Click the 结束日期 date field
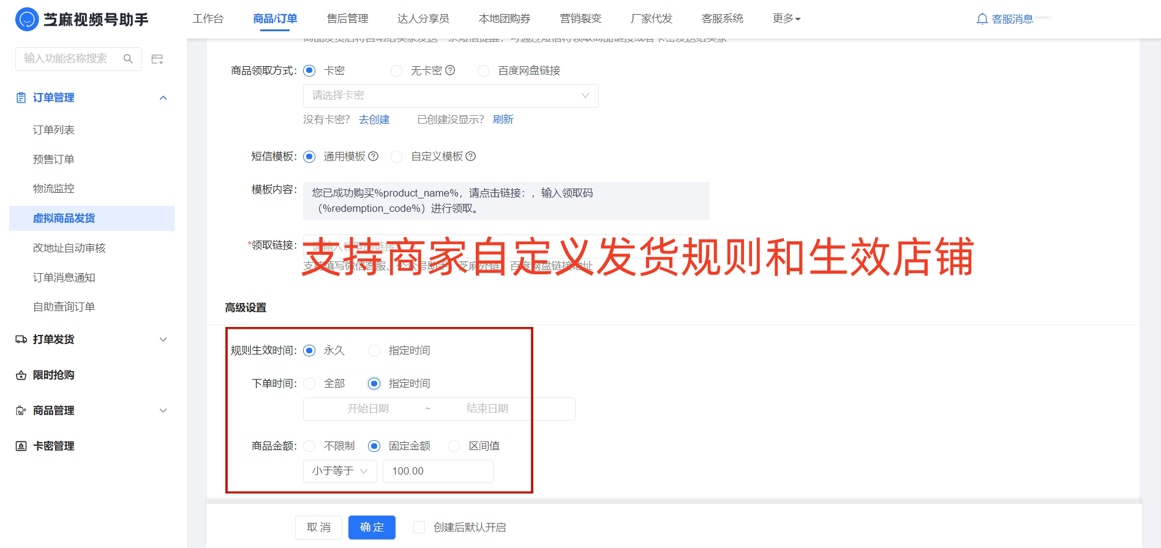1161x548 pixels. point(487,408)
